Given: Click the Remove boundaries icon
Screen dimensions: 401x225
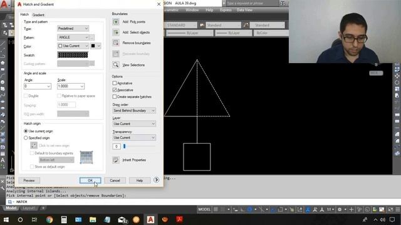Looking at the screenshot, I should (x=115, y=43).
